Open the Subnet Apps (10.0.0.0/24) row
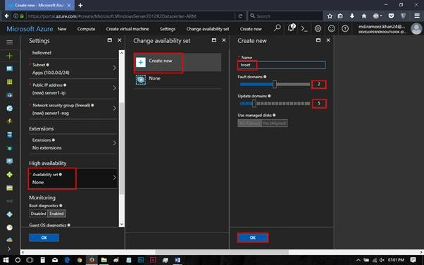Viewport: 424px width, 265px height. [73, 69]
